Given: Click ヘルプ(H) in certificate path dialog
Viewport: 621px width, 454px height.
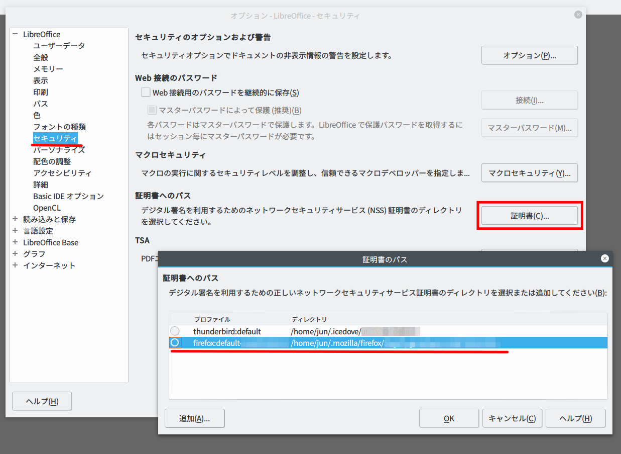Looking at the screenshot, I should (x=575, y=418).
